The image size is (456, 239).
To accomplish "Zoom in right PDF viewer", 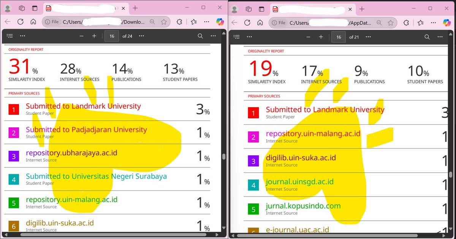I will coord(321,37).
